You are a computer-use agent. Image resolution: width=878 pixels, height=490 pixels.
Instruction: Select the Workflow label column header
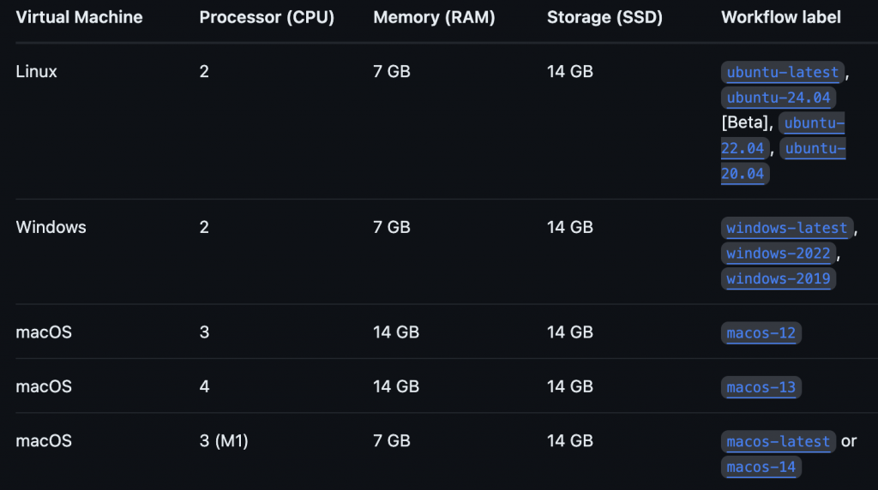pos(780,17)
